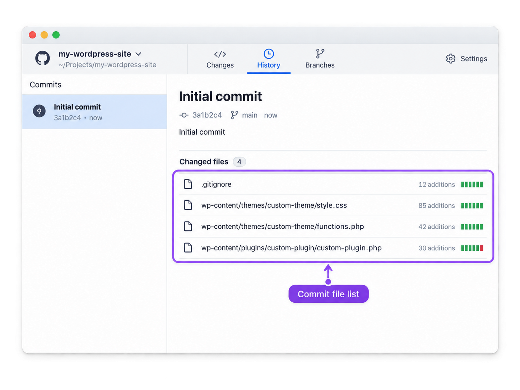This screenshot has width=520, height=390.
Task: Click the green zoom window button
Action: [56, 35]
